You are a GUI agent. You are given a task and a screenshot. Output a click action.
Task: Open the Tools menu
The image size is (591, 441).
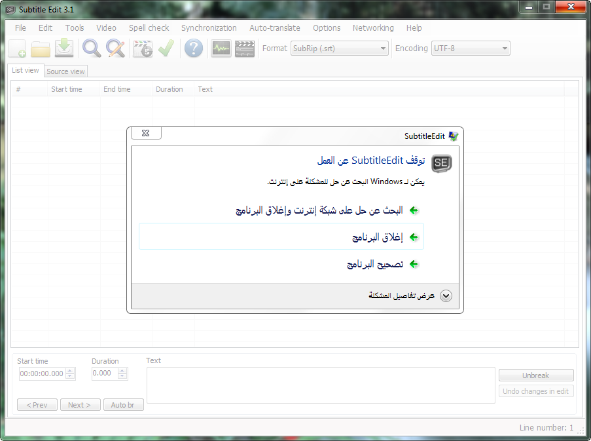75,28
